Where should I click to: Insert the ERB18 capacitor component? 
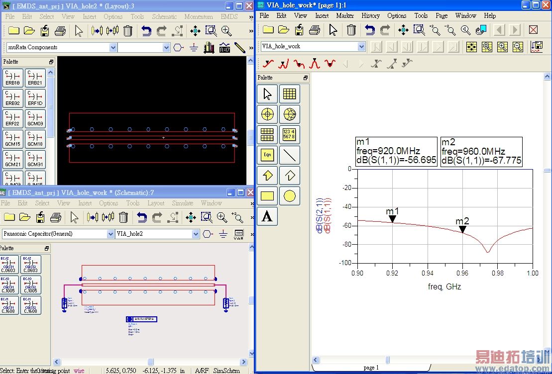pyautogui.click(x=12, y=78)
